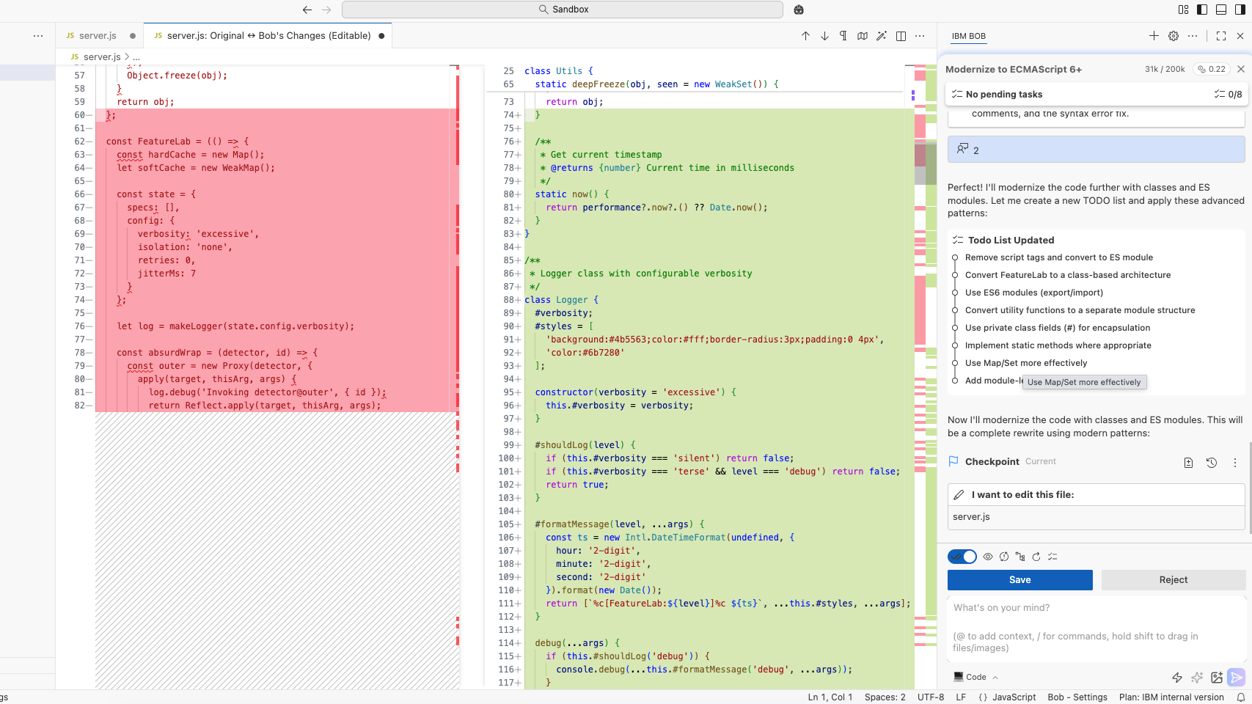Click the pencil icon beside edit file request

(x=959, y=495)
